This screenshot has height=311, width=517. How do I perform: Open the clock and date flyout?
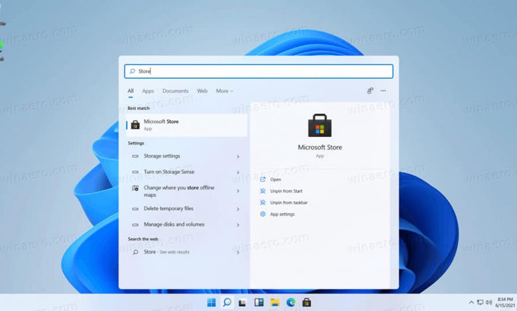coord(505,302)
